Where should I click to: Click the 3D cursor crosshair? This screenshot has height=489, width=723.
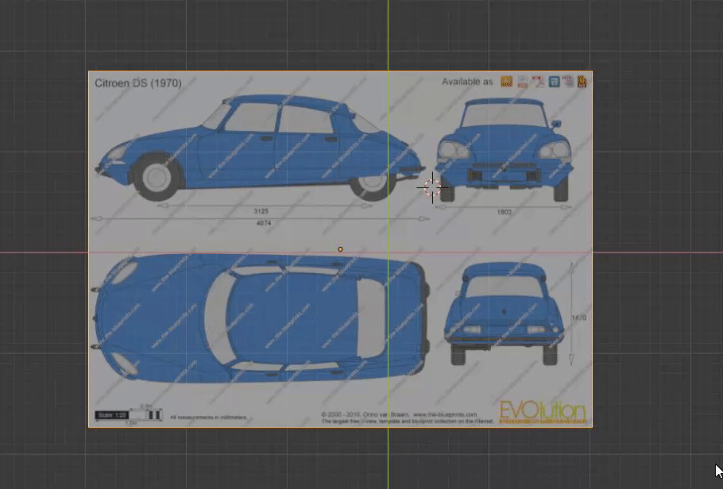pyautogui.click(x=432, y=187)
